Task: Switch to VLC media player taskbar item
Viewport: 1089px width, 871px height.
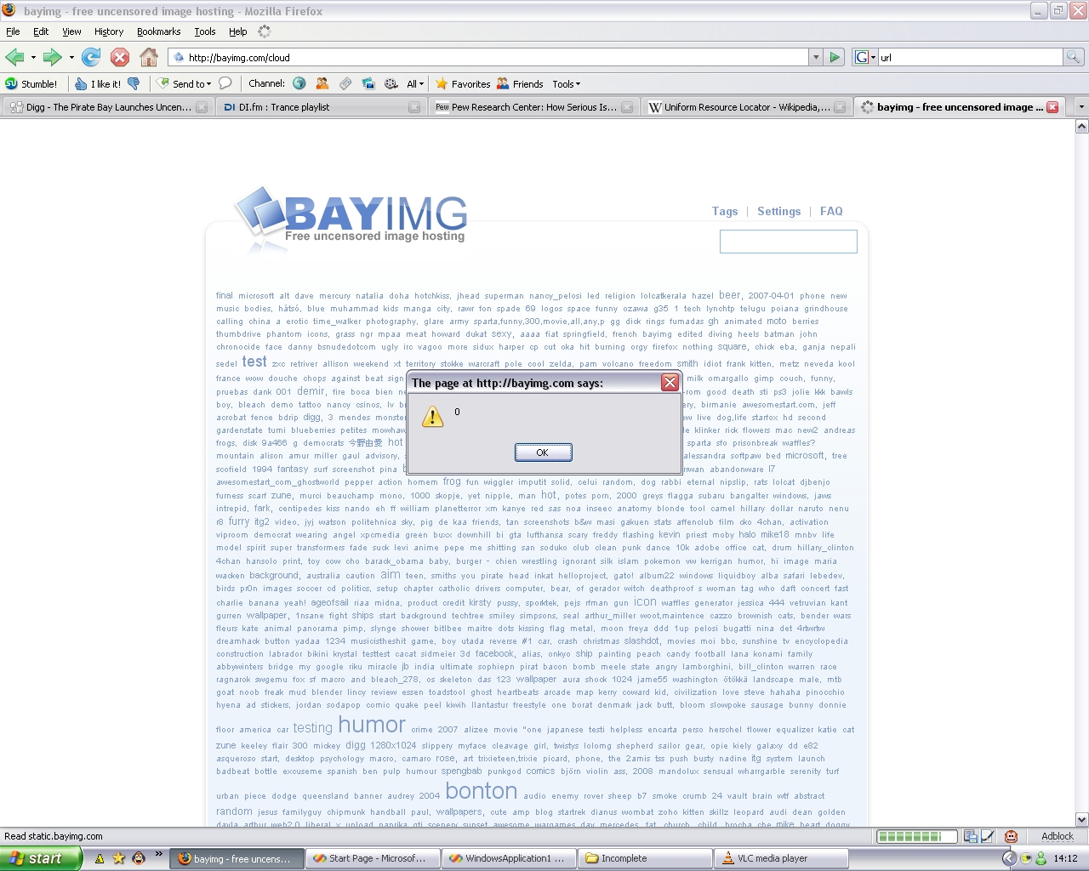Action: [782, 858]
